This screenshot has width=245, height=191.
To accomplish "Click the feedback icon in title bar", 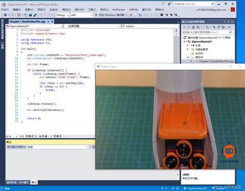I will pyautogui.click(x=170, y=4).
